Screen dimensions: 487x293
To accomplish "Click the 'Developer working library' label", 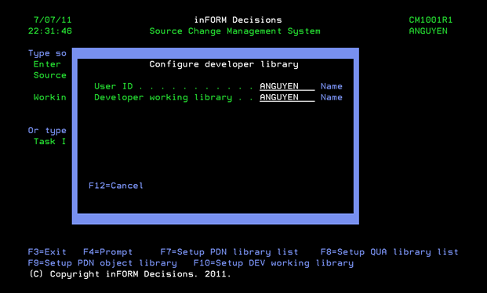I will coord(163,97).
